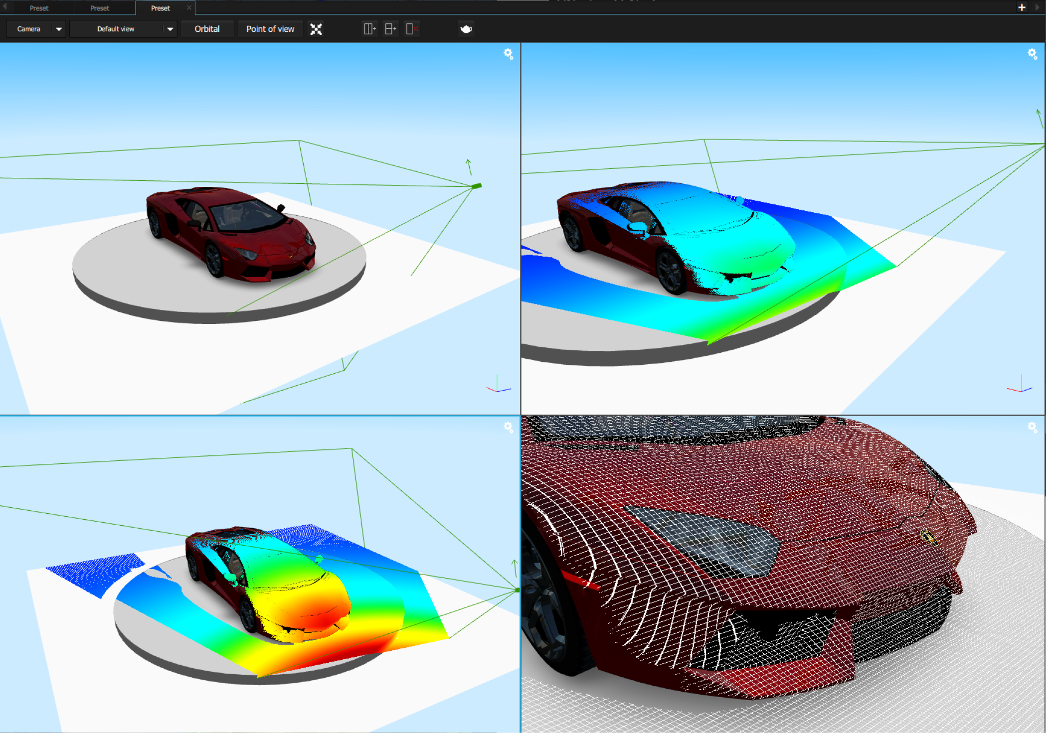
Task: Add a new preset tab with plus icon
Action: tap(1022, 7)
